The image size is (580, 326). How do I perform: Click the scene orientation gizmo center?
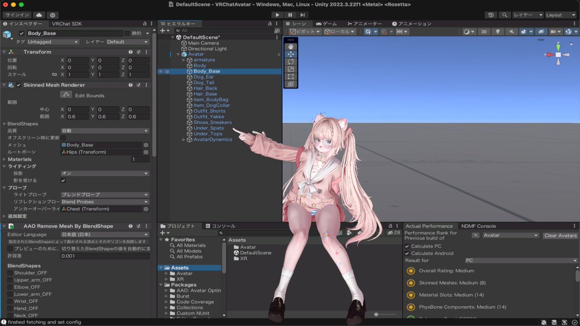click(x=558, y=55)
